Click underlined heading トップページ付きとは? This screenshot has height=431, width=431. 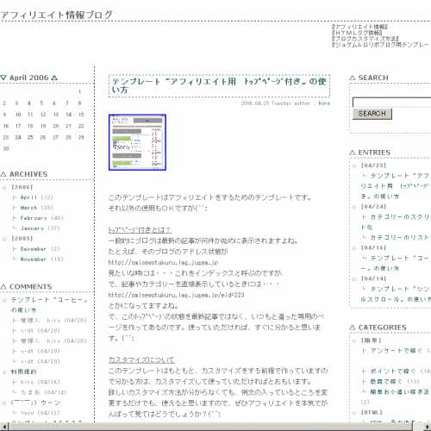140,230
